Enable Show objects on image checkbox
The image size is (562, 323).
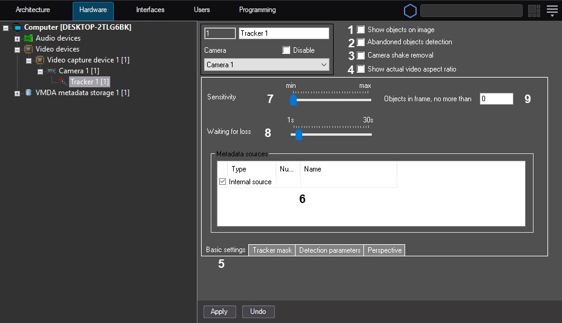point(361,29)
